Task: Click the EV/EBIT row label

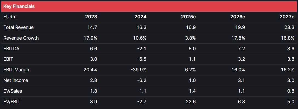Action: (x=12, y=102)
